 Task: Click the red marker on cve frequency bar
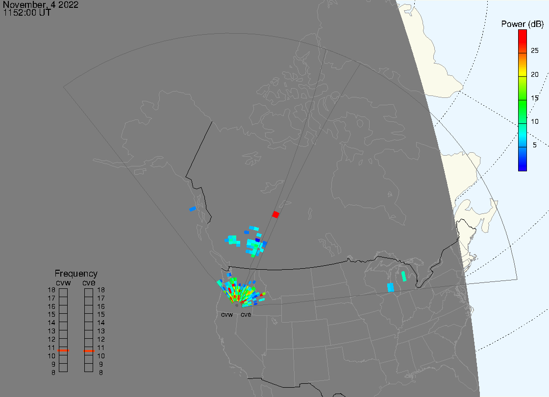click(89, 351)
